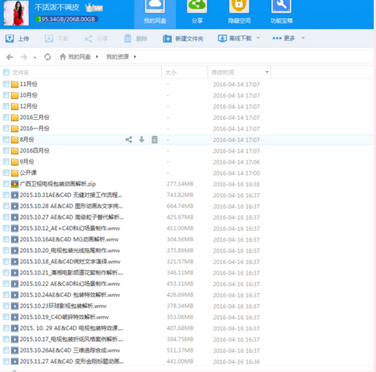Click 我的资源 in breadcrumb

(x=118, y=57)
